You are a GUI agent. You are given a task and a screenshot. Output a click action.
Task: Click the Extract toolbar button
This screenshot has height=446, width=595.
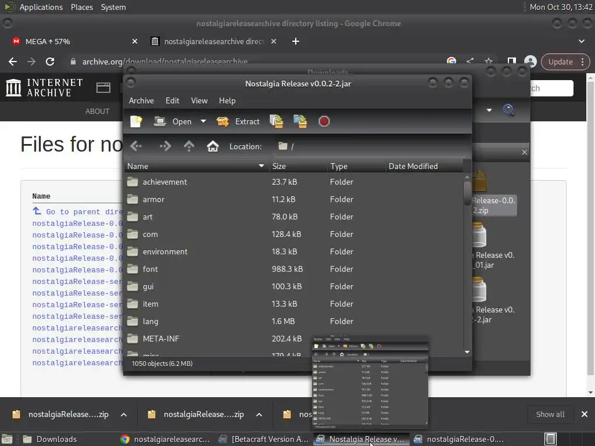(238, 121)
